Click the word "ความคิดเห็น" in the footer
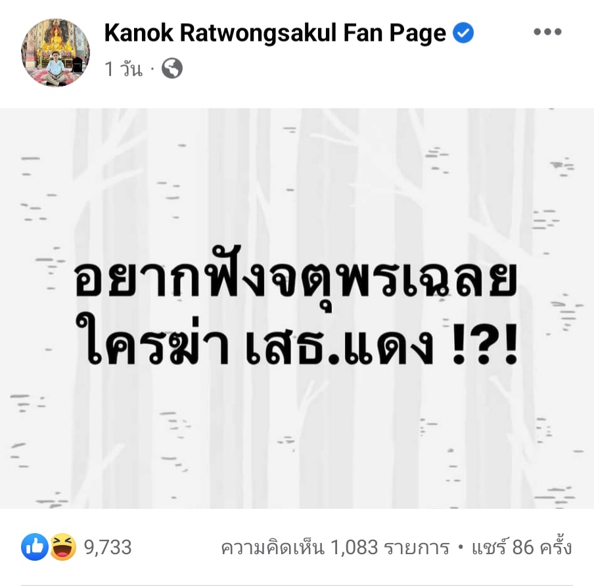The width and height of the screenshot is (594, 587). [273, 548]
